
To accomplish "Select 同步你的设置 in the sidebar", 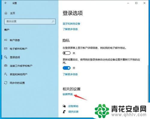I will [17, 83].
